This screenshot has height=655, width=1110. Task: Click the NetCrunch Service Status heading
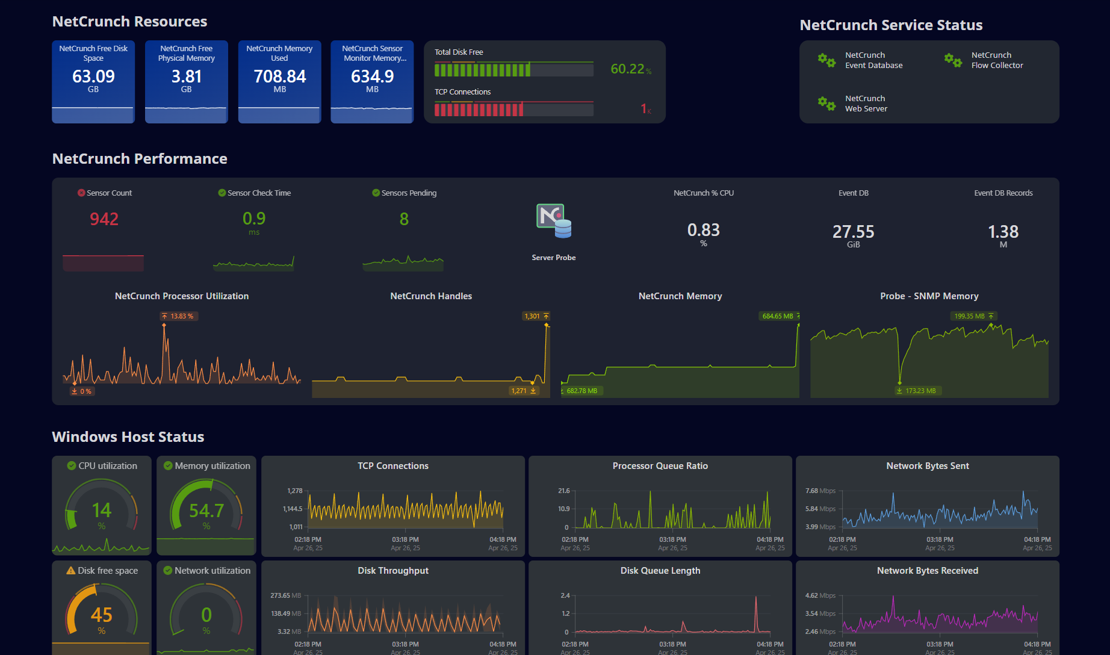pyautogui.click(x=891, y=25)
